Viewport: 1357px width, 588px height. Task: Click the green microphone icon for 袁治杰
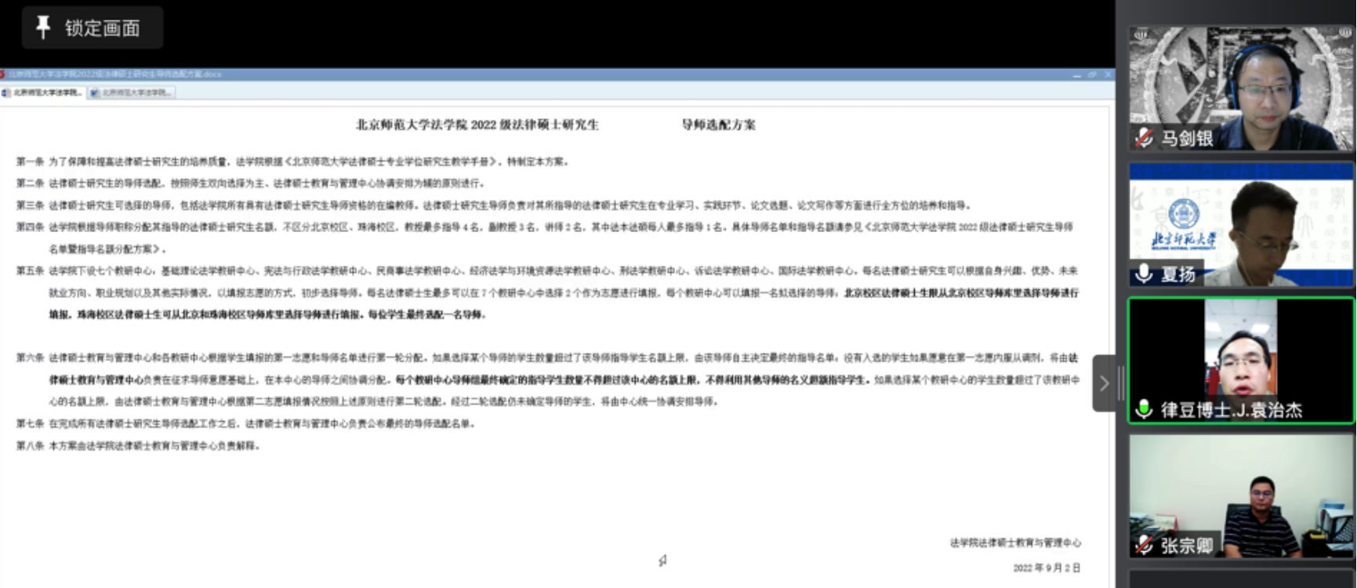(x=1144, y=409)
